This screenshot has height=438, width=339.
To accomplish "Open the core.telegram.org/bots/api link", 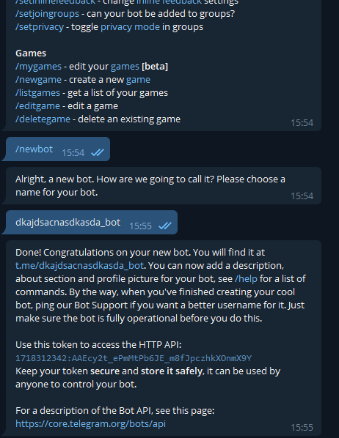I will [90, 424].
